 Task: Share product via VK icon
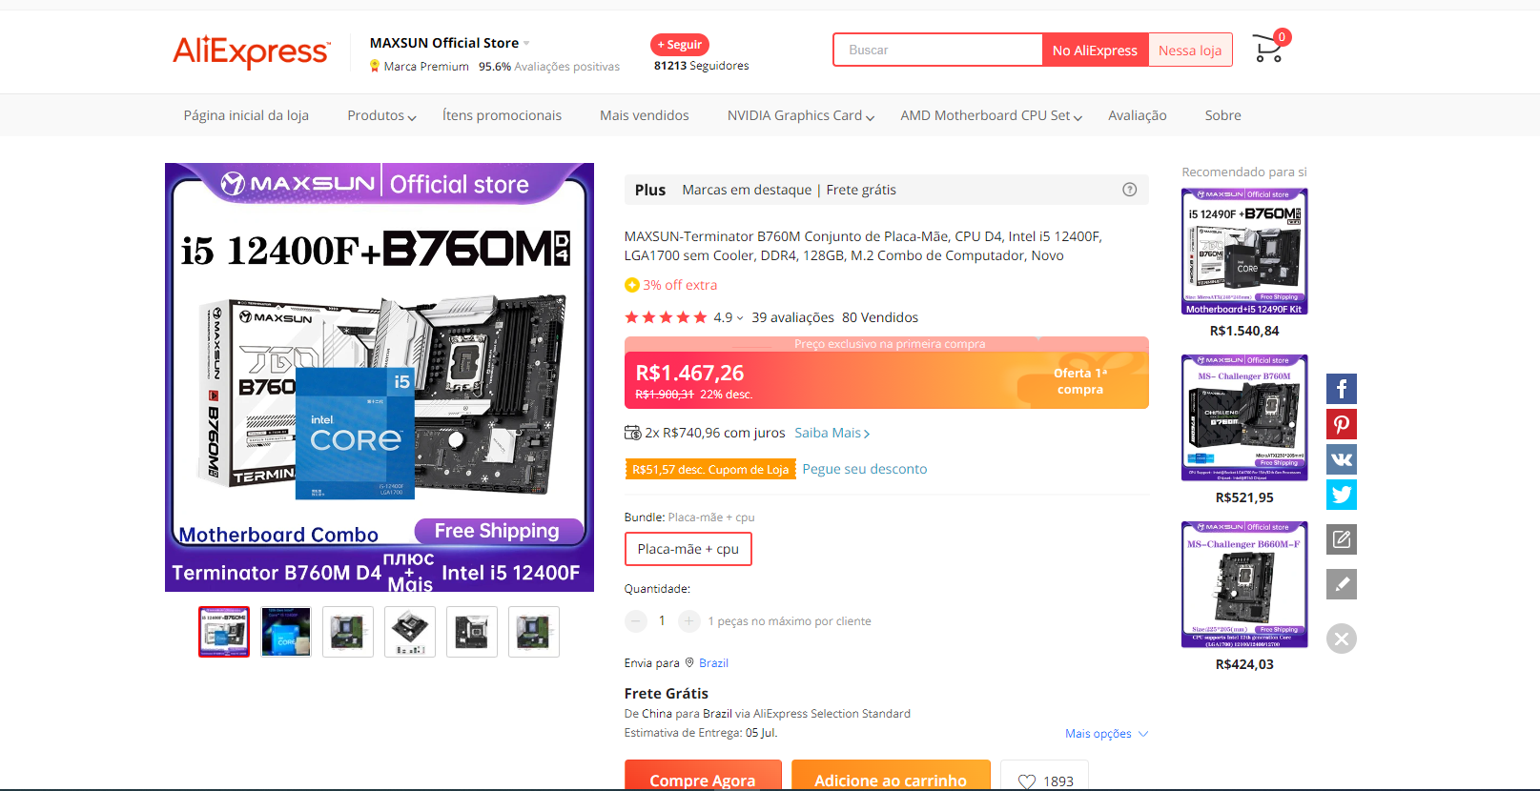1342,459
